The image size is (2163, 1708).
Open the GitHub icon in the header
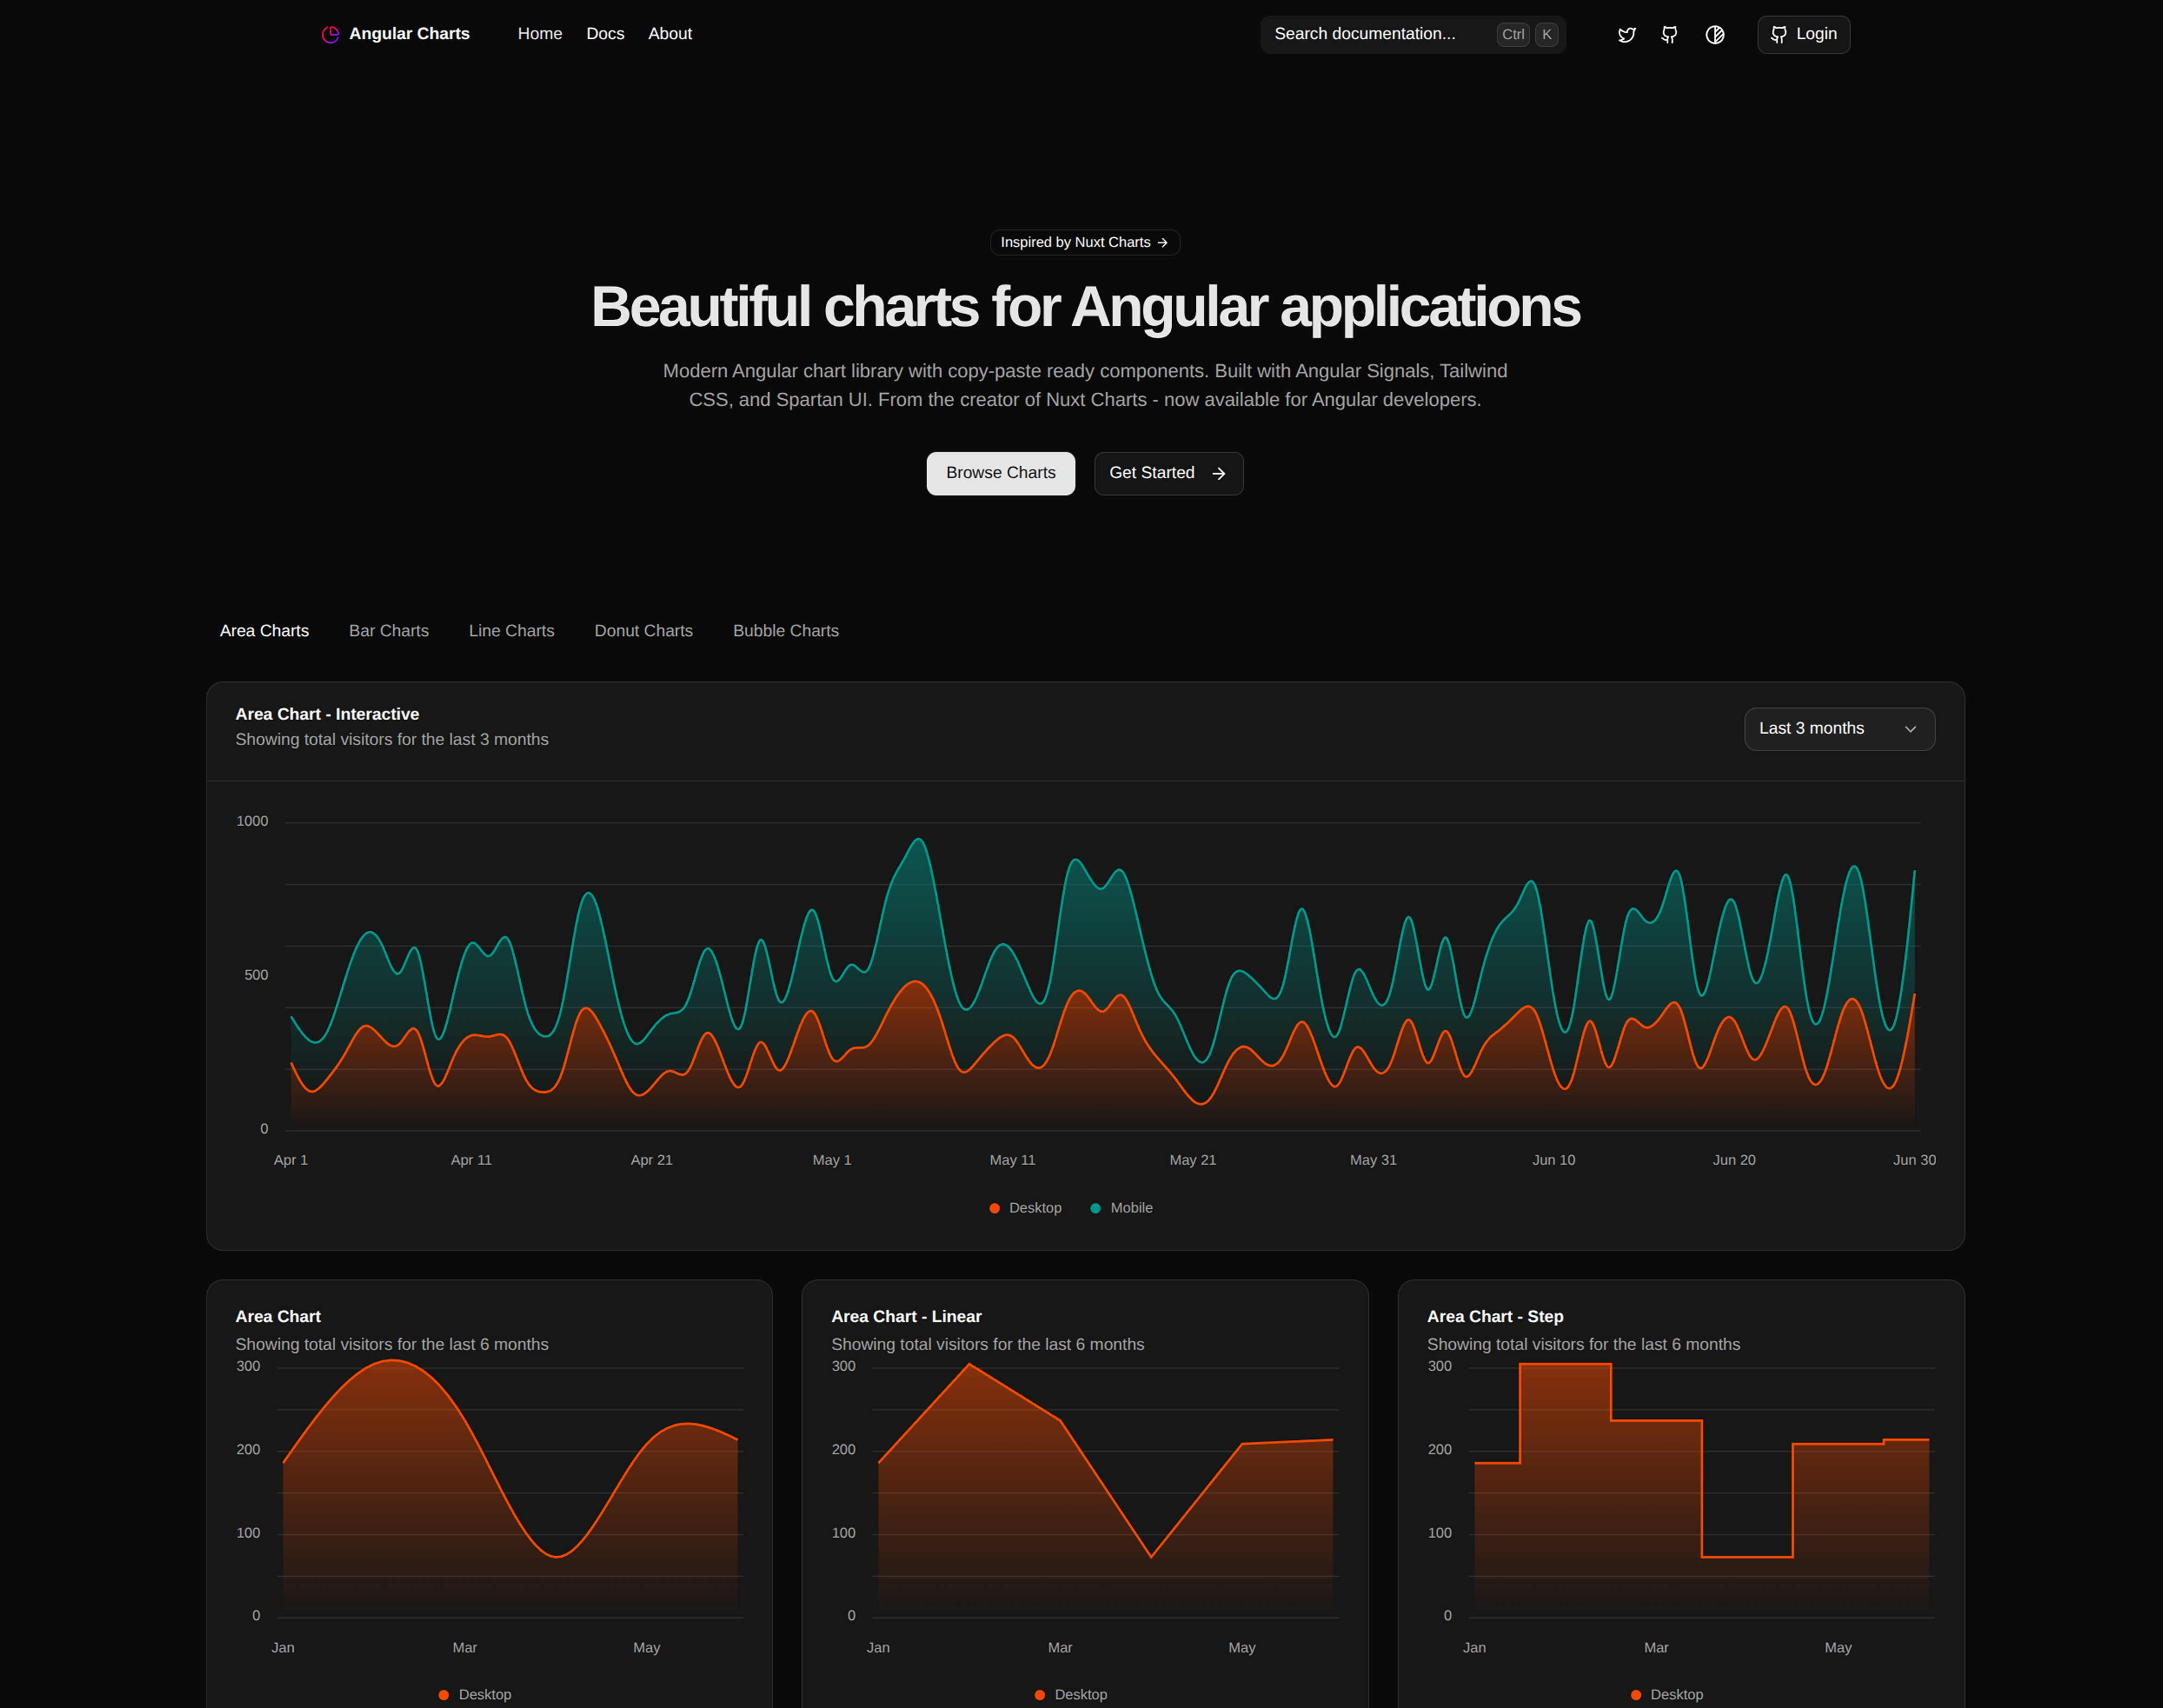(1669, 34)
